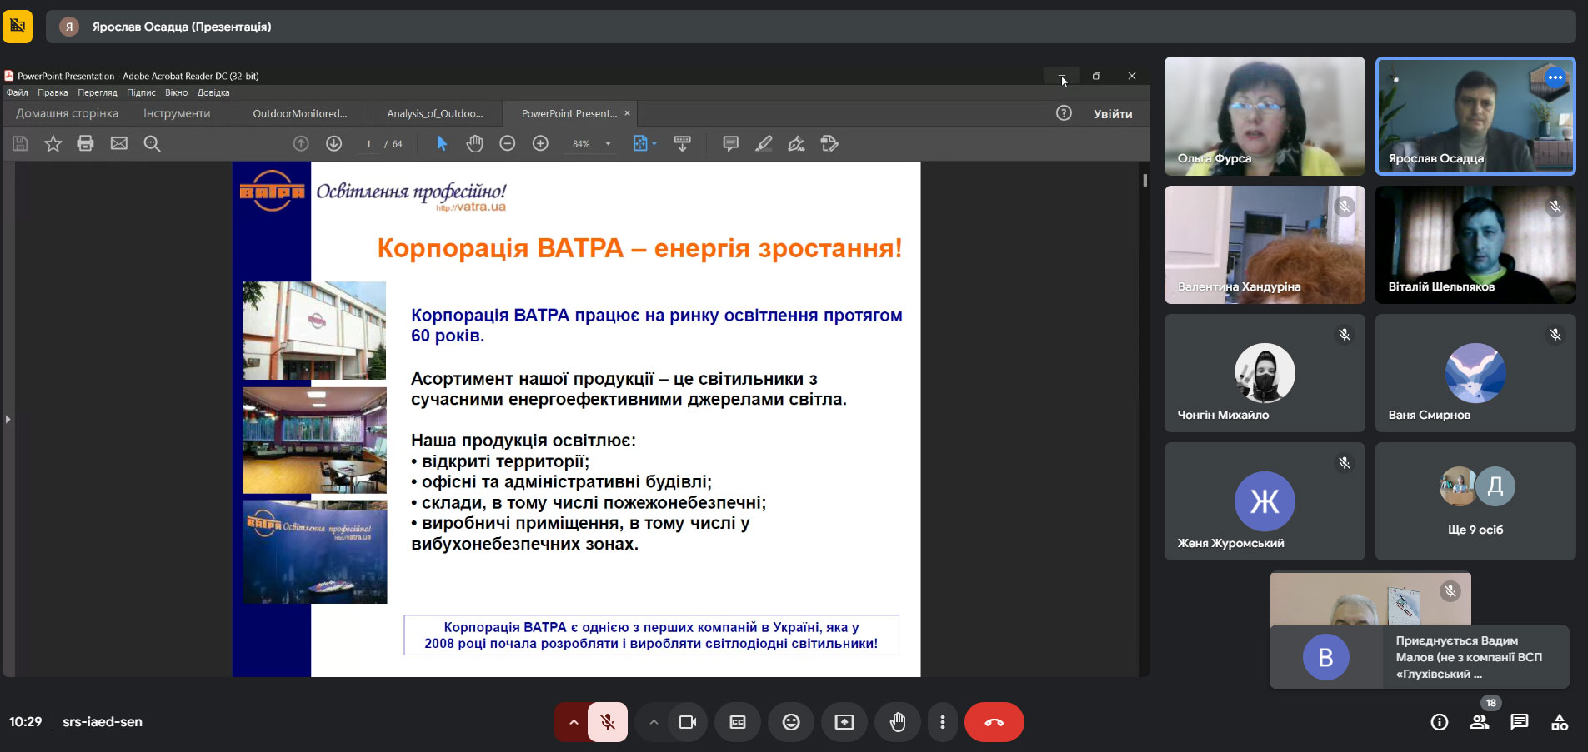Switch to OutdoorMonitored document tab
Image resolution: width=1588 pixels, height=752 pixels.
[x=300, y=113]
